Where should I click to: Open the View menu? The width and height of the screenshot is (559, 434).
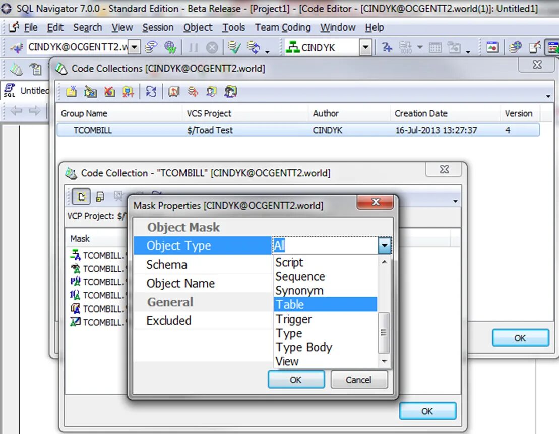coord(122,27)
